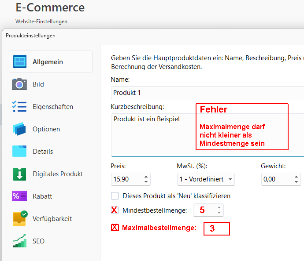Toggle the Mindestbestellmenge checkbox

point(115,210)
